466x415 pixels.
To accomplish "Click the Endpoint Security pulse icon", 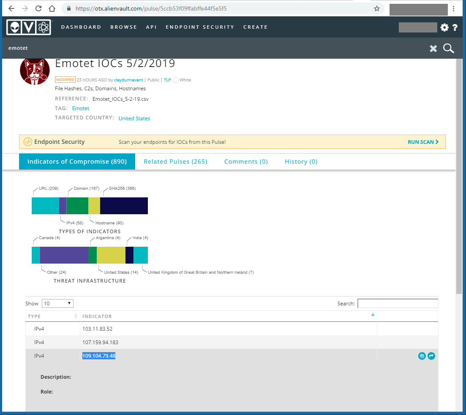I will click(28, 142).
